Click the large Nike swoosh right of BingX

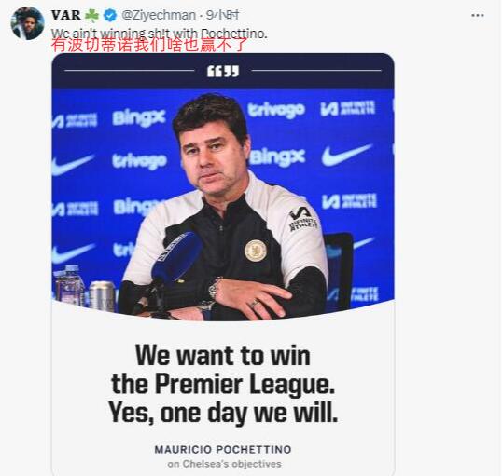[347, 155]
